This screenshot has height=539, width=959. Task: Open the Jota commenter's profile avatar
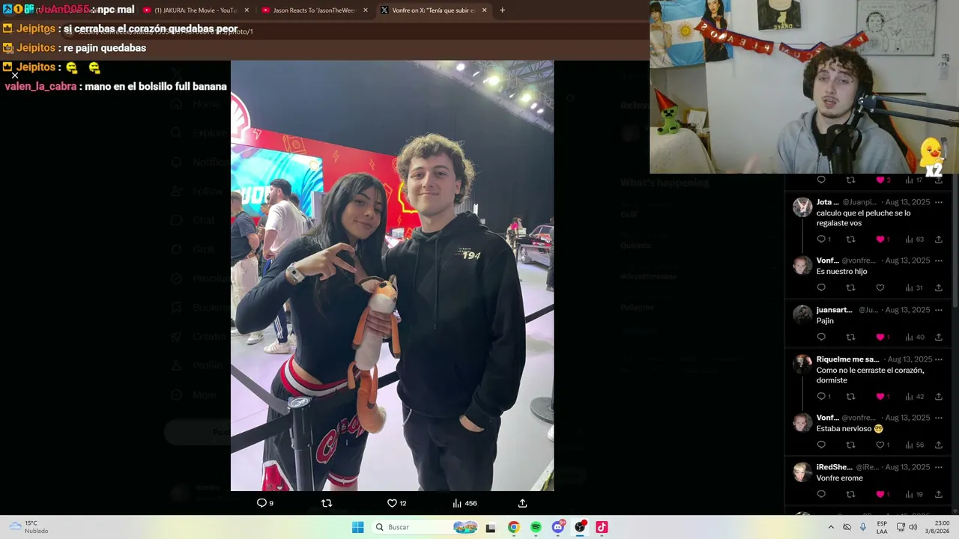pyautogui.click(x=802, y=207)
